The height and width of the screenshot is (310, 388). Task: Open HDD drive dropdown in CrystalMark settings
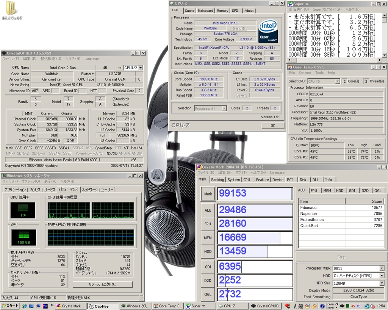382,276
